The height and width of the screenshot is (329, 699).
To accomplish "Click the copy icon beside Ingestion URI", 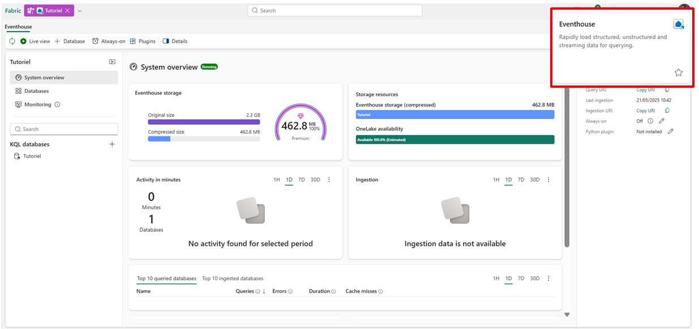I will tap(667, 111).
